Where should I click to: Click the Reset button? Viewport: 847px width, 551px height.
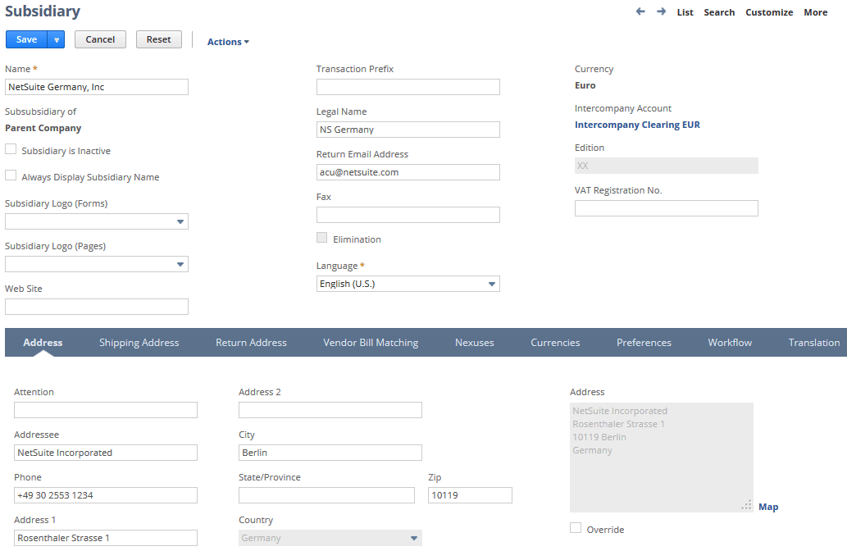pos(158,39)
